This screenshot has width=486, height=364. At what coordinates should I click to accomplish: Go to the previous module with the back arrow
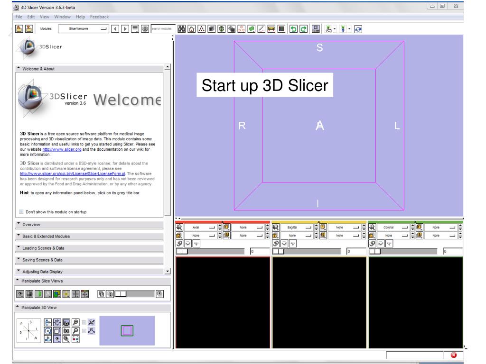tap(115, 29)
